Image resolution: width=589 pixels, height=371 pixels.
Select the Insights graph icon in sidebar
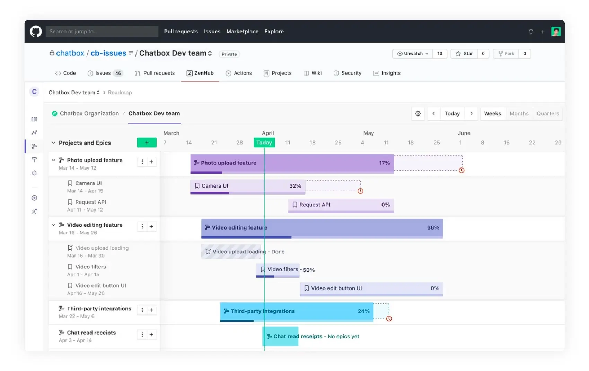[x=34, y=132]
